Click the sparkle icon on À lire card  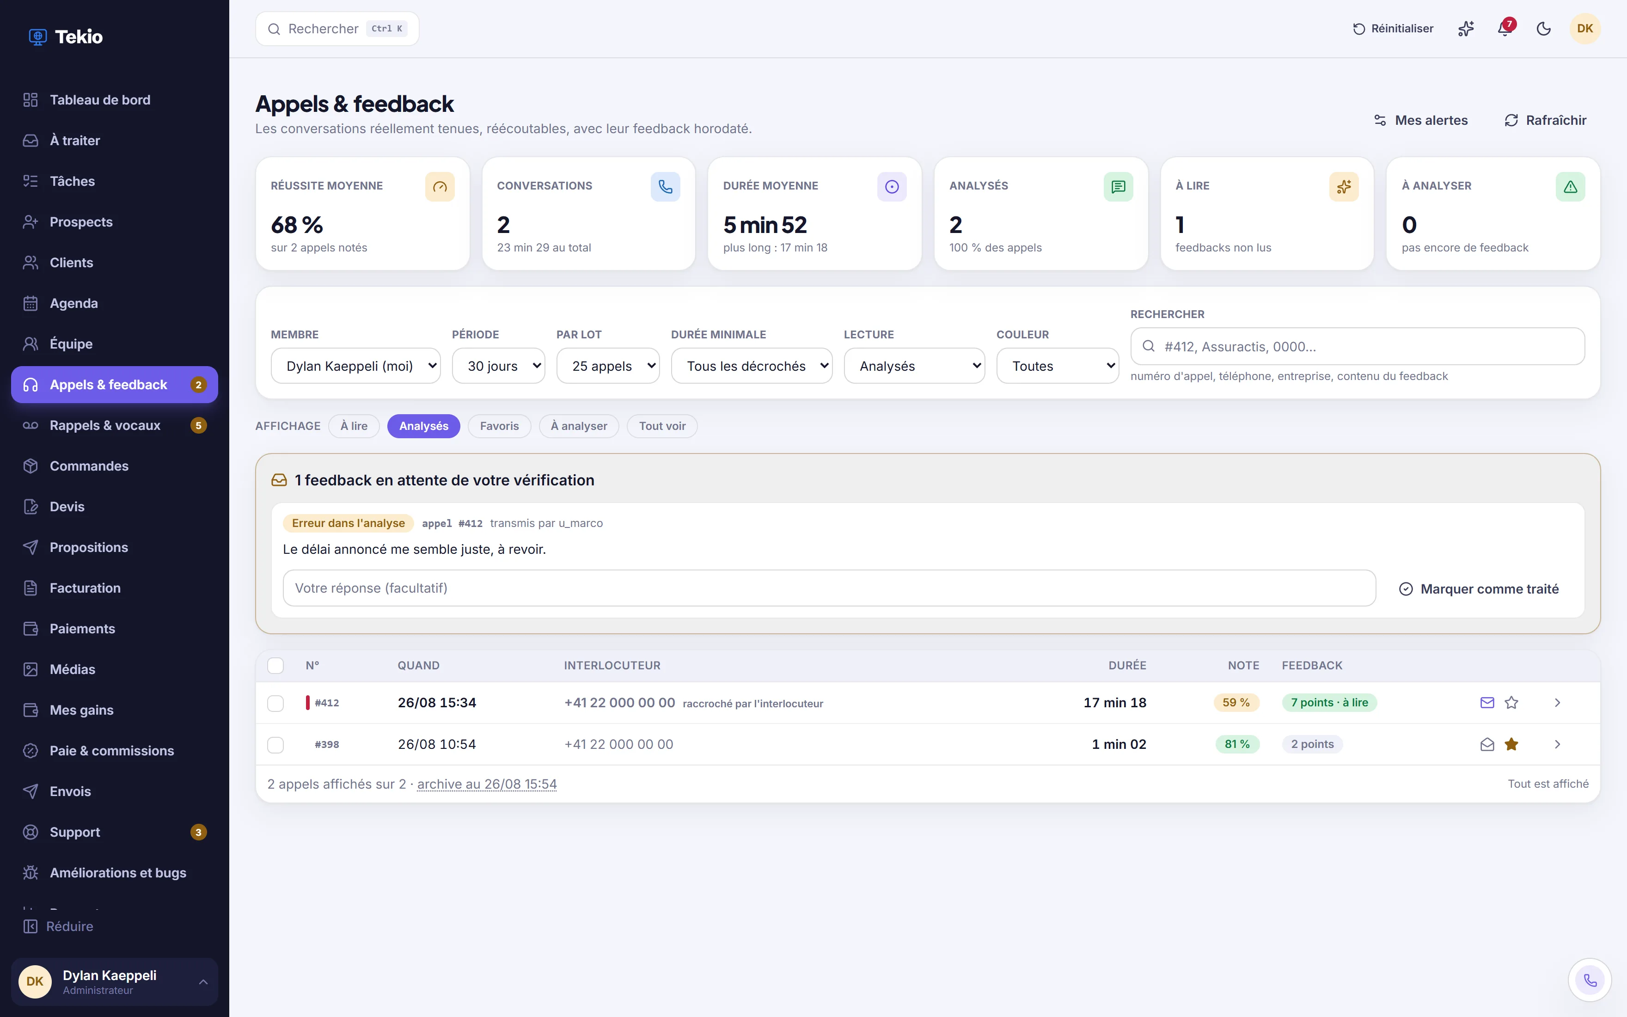(x=1344, y=187)
